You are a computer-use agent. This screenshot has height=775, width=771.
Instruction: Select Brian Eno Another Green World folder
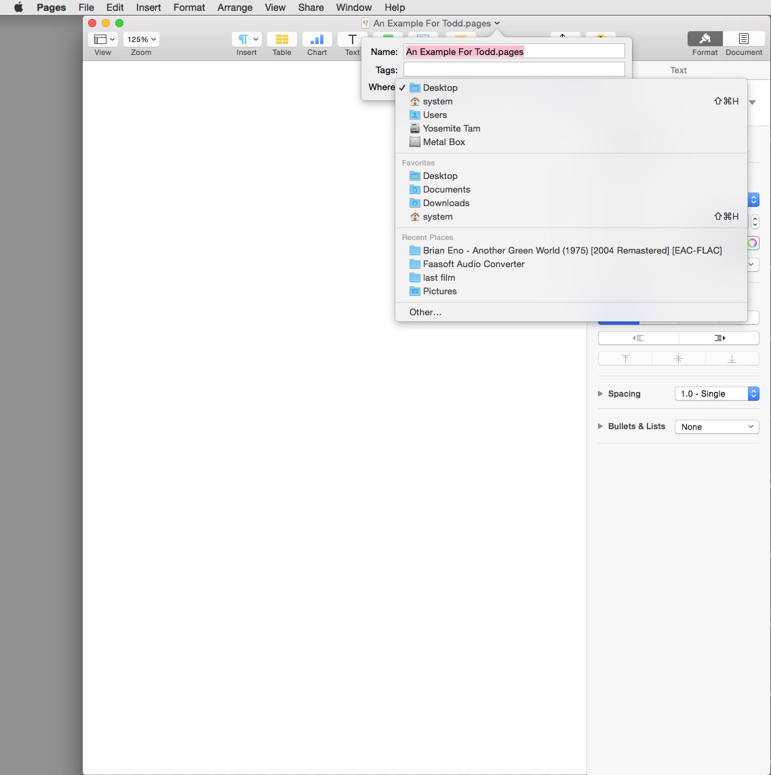tap(571, 251)
